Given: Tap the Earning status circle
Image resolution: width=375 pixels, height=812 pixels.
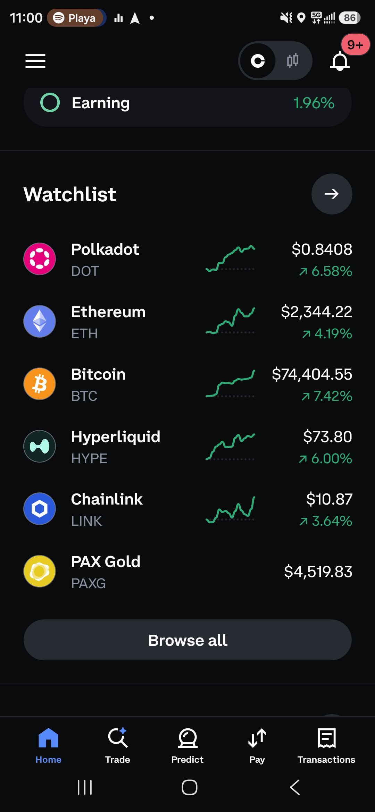Looking at the screenshot, I should pyautogui.click(x=50, y=103).
